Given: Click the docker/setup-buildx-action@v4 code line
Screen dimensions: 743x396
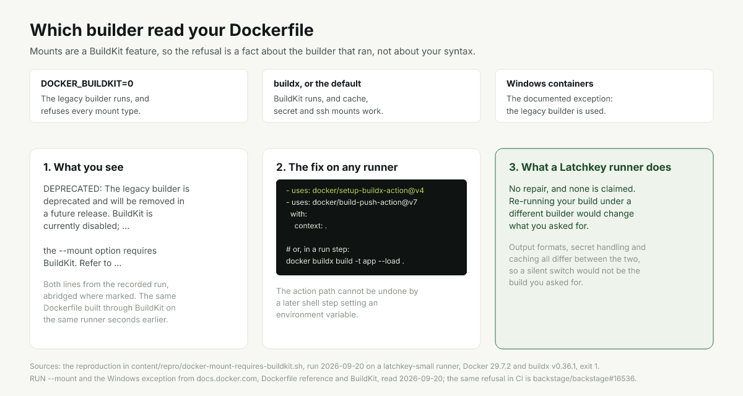Looking at the screenshot, I should [355, 190].
